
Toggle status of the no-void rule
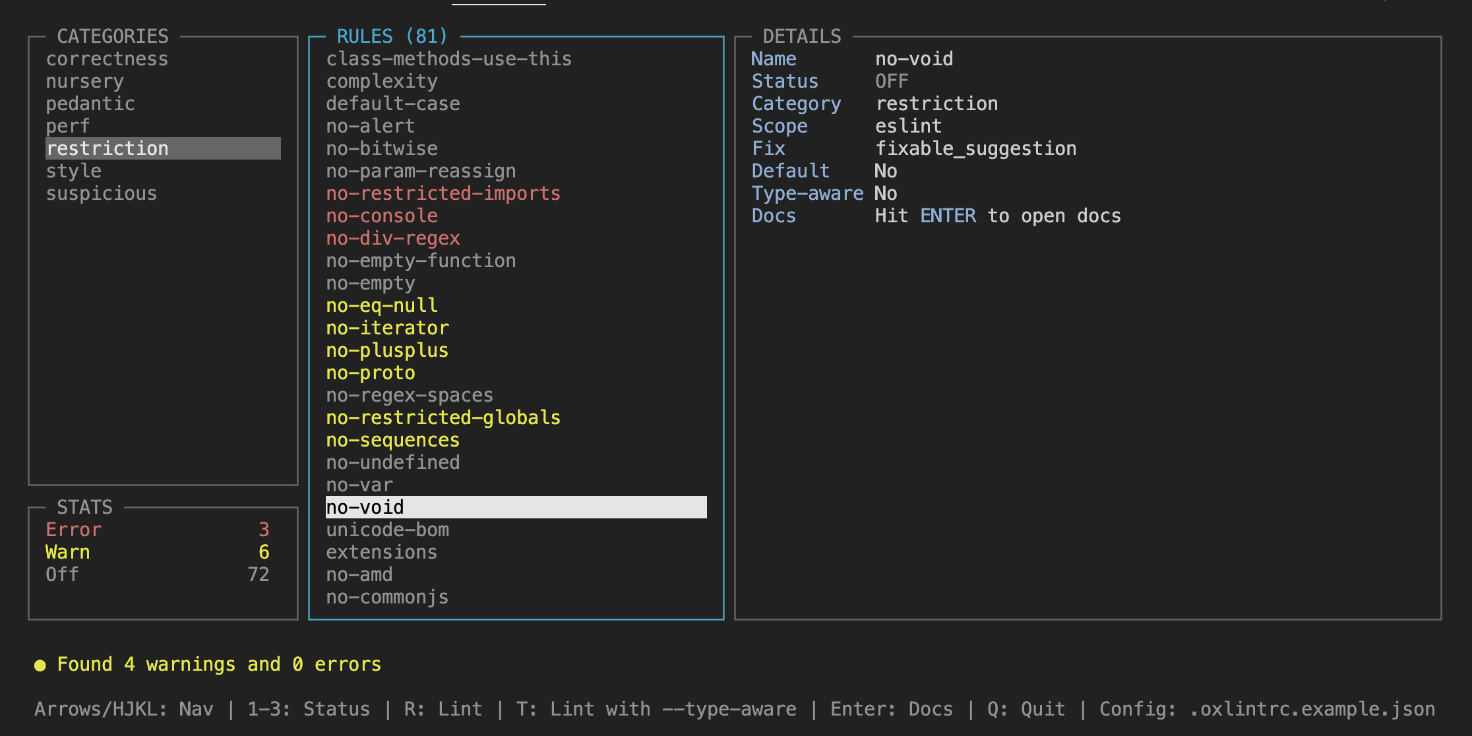coord(365,507)
